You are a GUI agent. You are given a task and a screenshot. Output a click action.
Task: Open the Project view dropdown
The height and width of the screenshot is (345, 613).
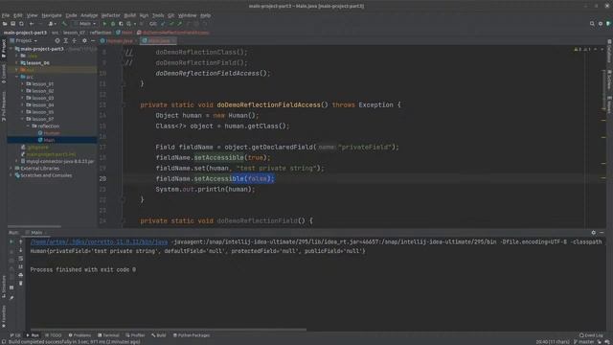23,40
